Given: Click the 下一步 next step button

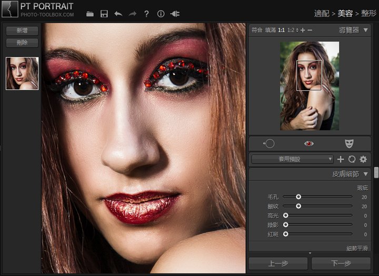Looking at the screenshot, I should pos(341,263).
